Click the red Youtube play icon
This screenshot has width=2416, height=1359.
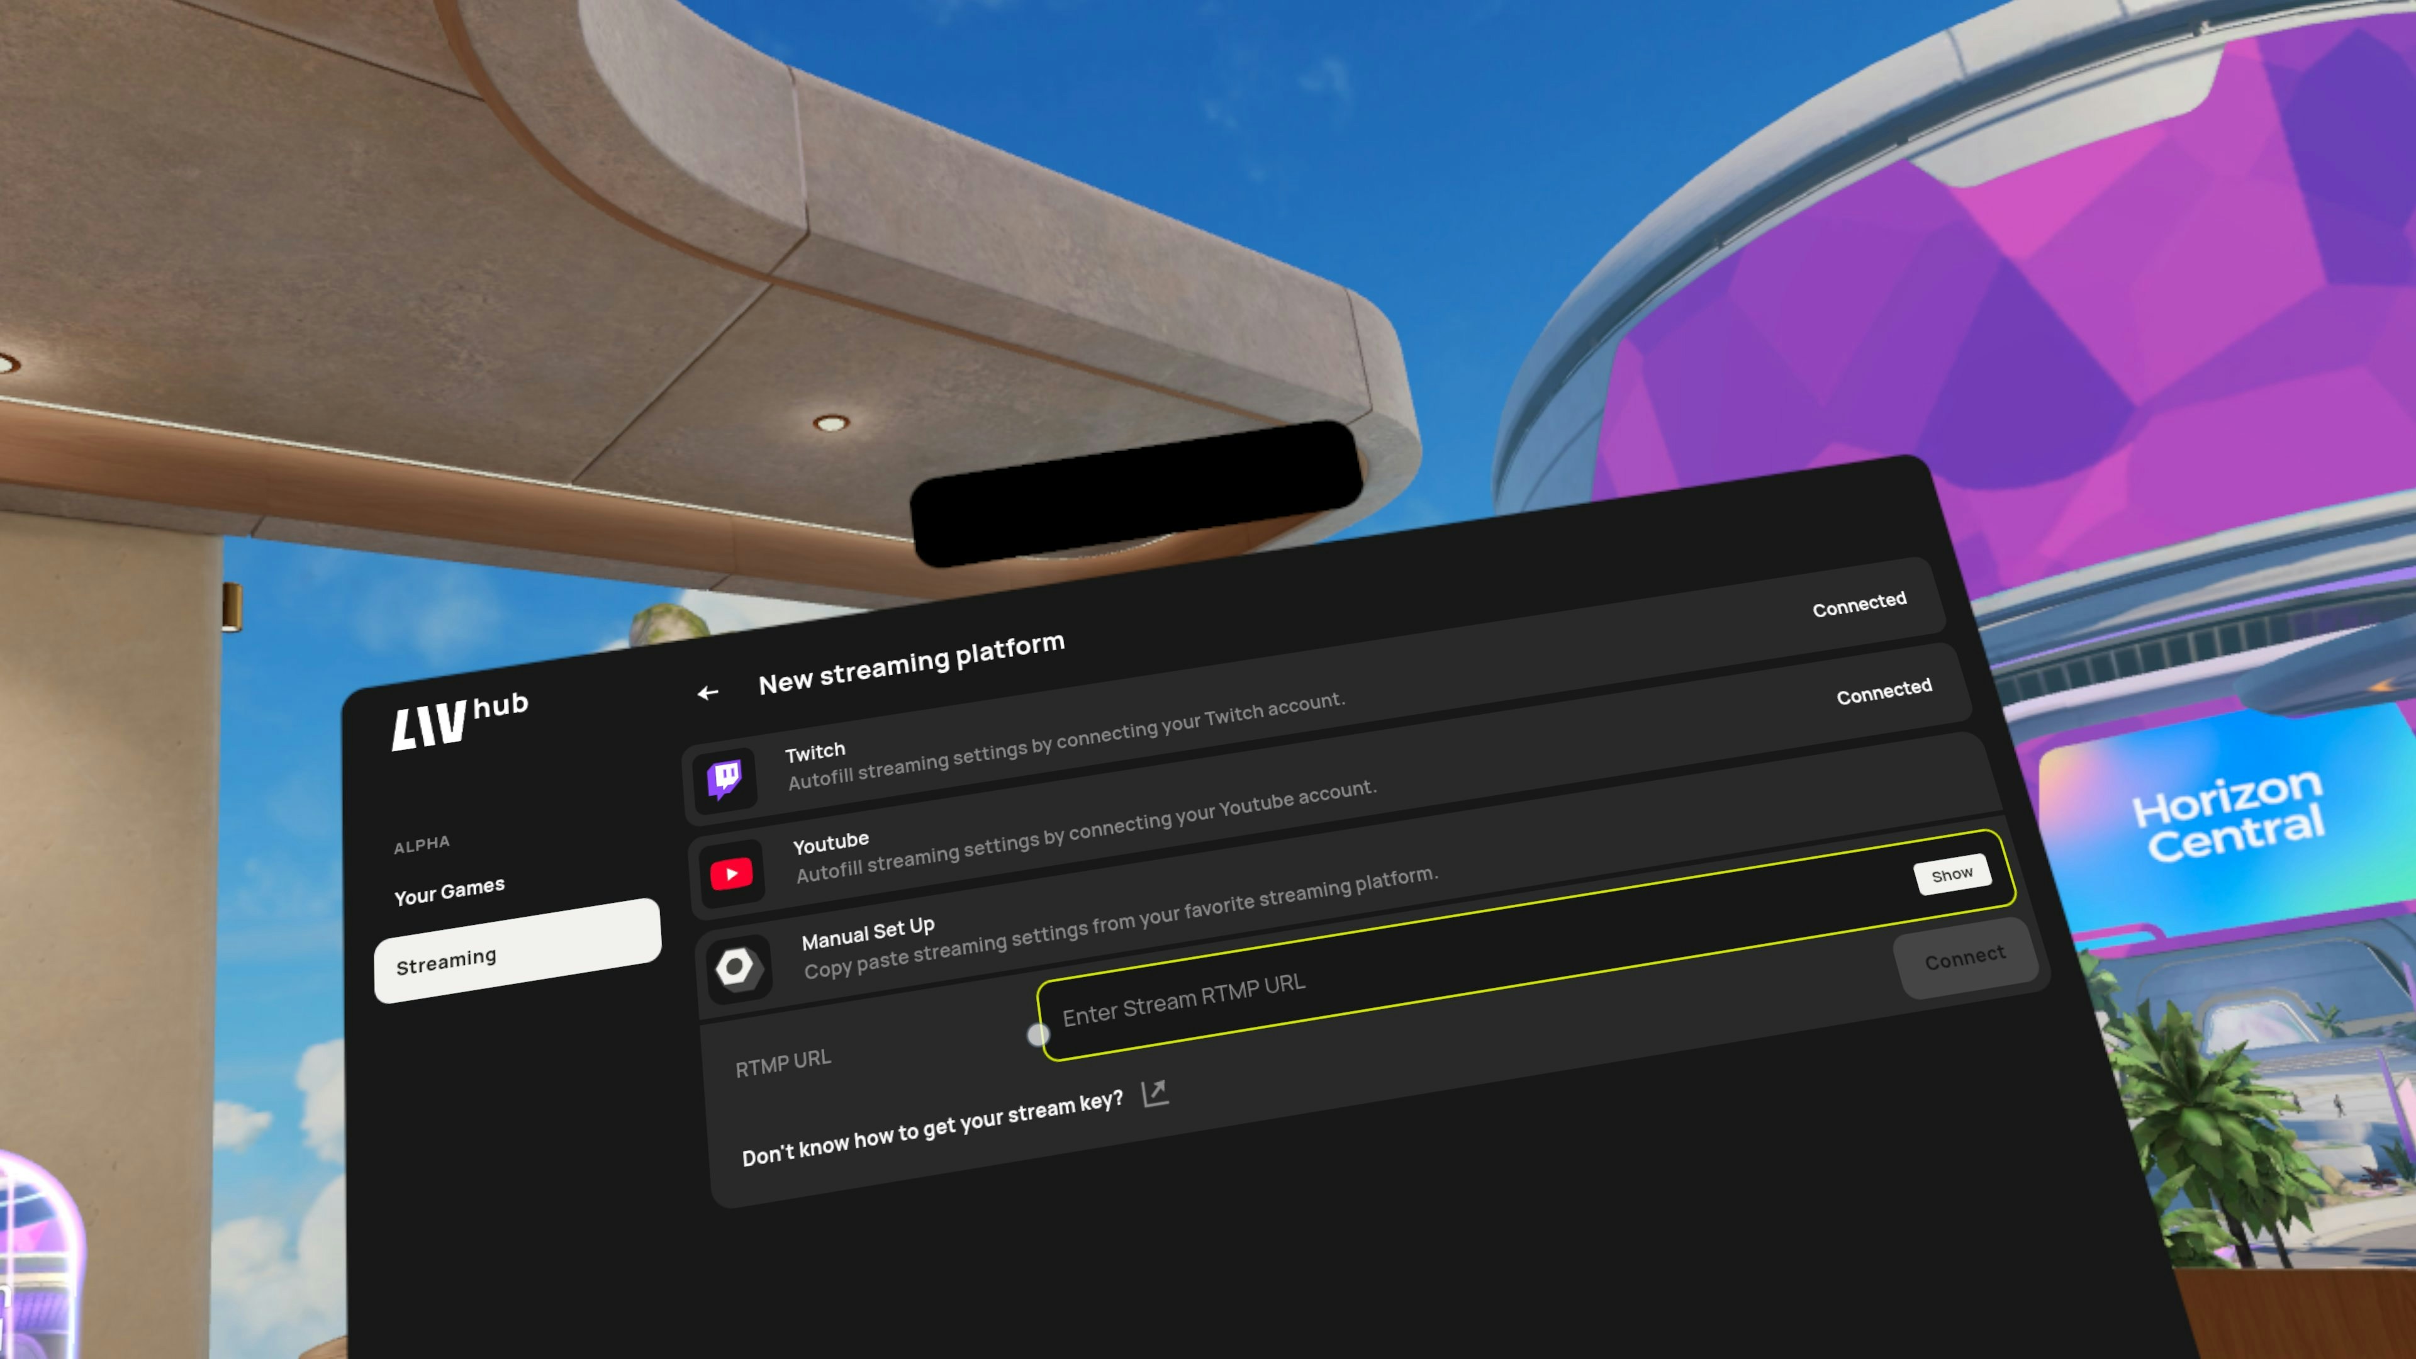[x=732, y=874]
